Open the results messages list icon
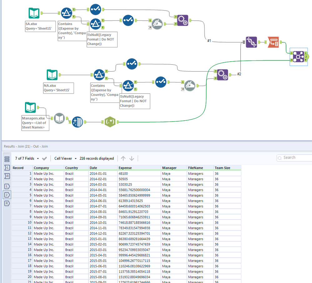 [7, 159]
